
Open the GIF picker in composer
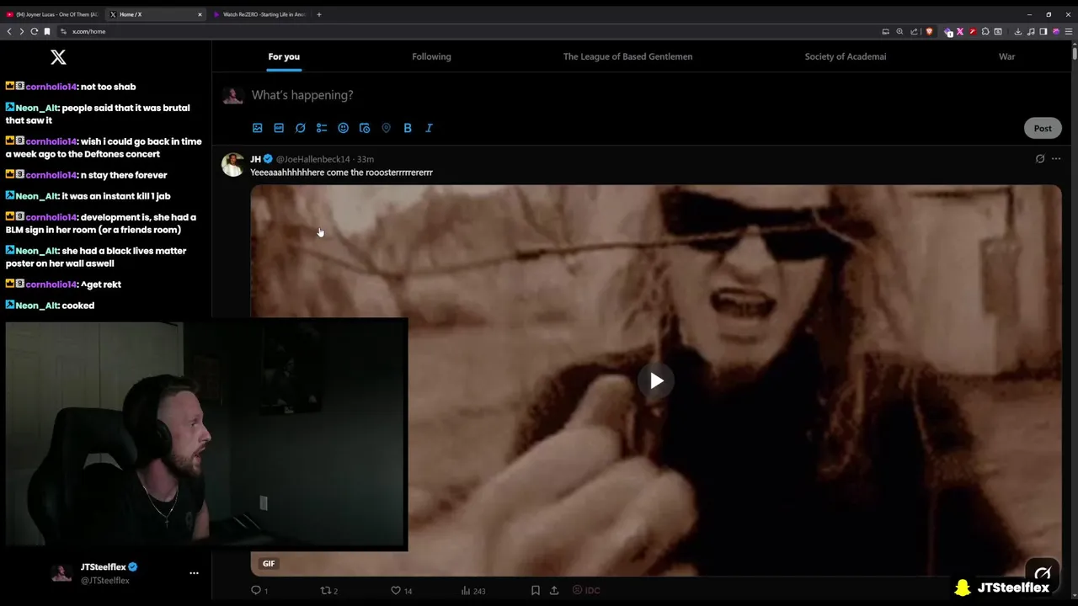point(279,128)
